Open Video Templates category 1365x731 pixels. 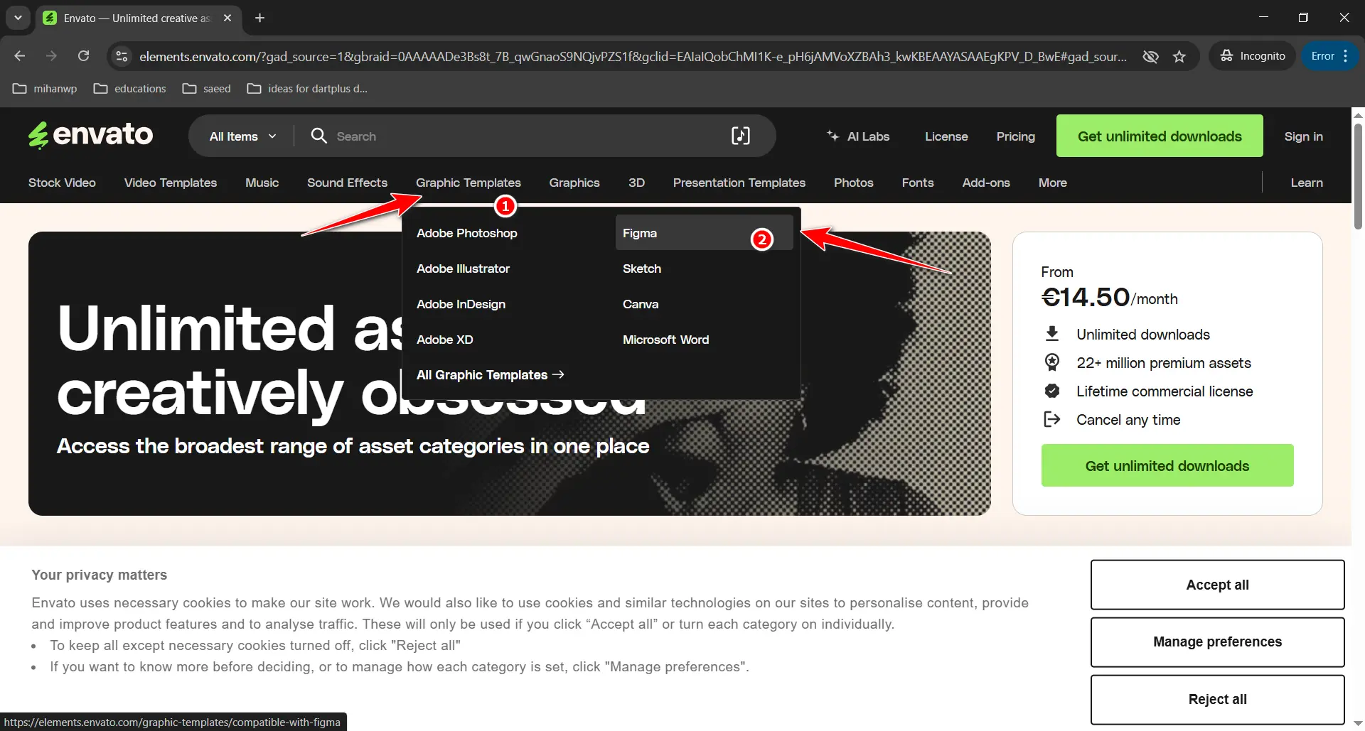click(171, 183)
